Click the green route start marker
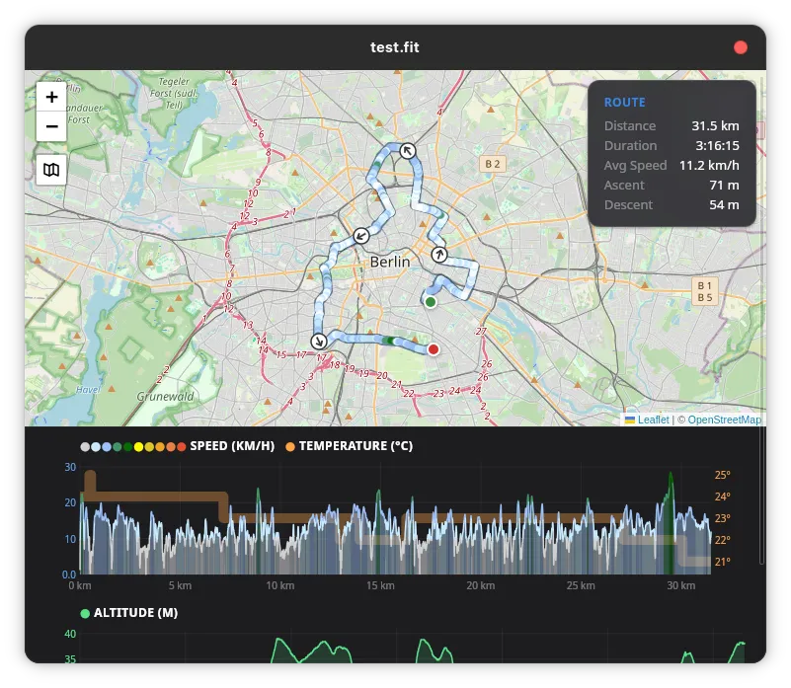This screenshot has height=688, width=791. pyautogui.click(x=430, y=302)
